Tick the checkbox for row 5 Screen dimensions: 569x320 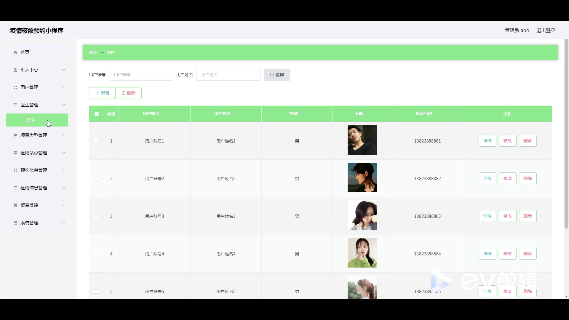pyautogui.click(x=96, y=292)
